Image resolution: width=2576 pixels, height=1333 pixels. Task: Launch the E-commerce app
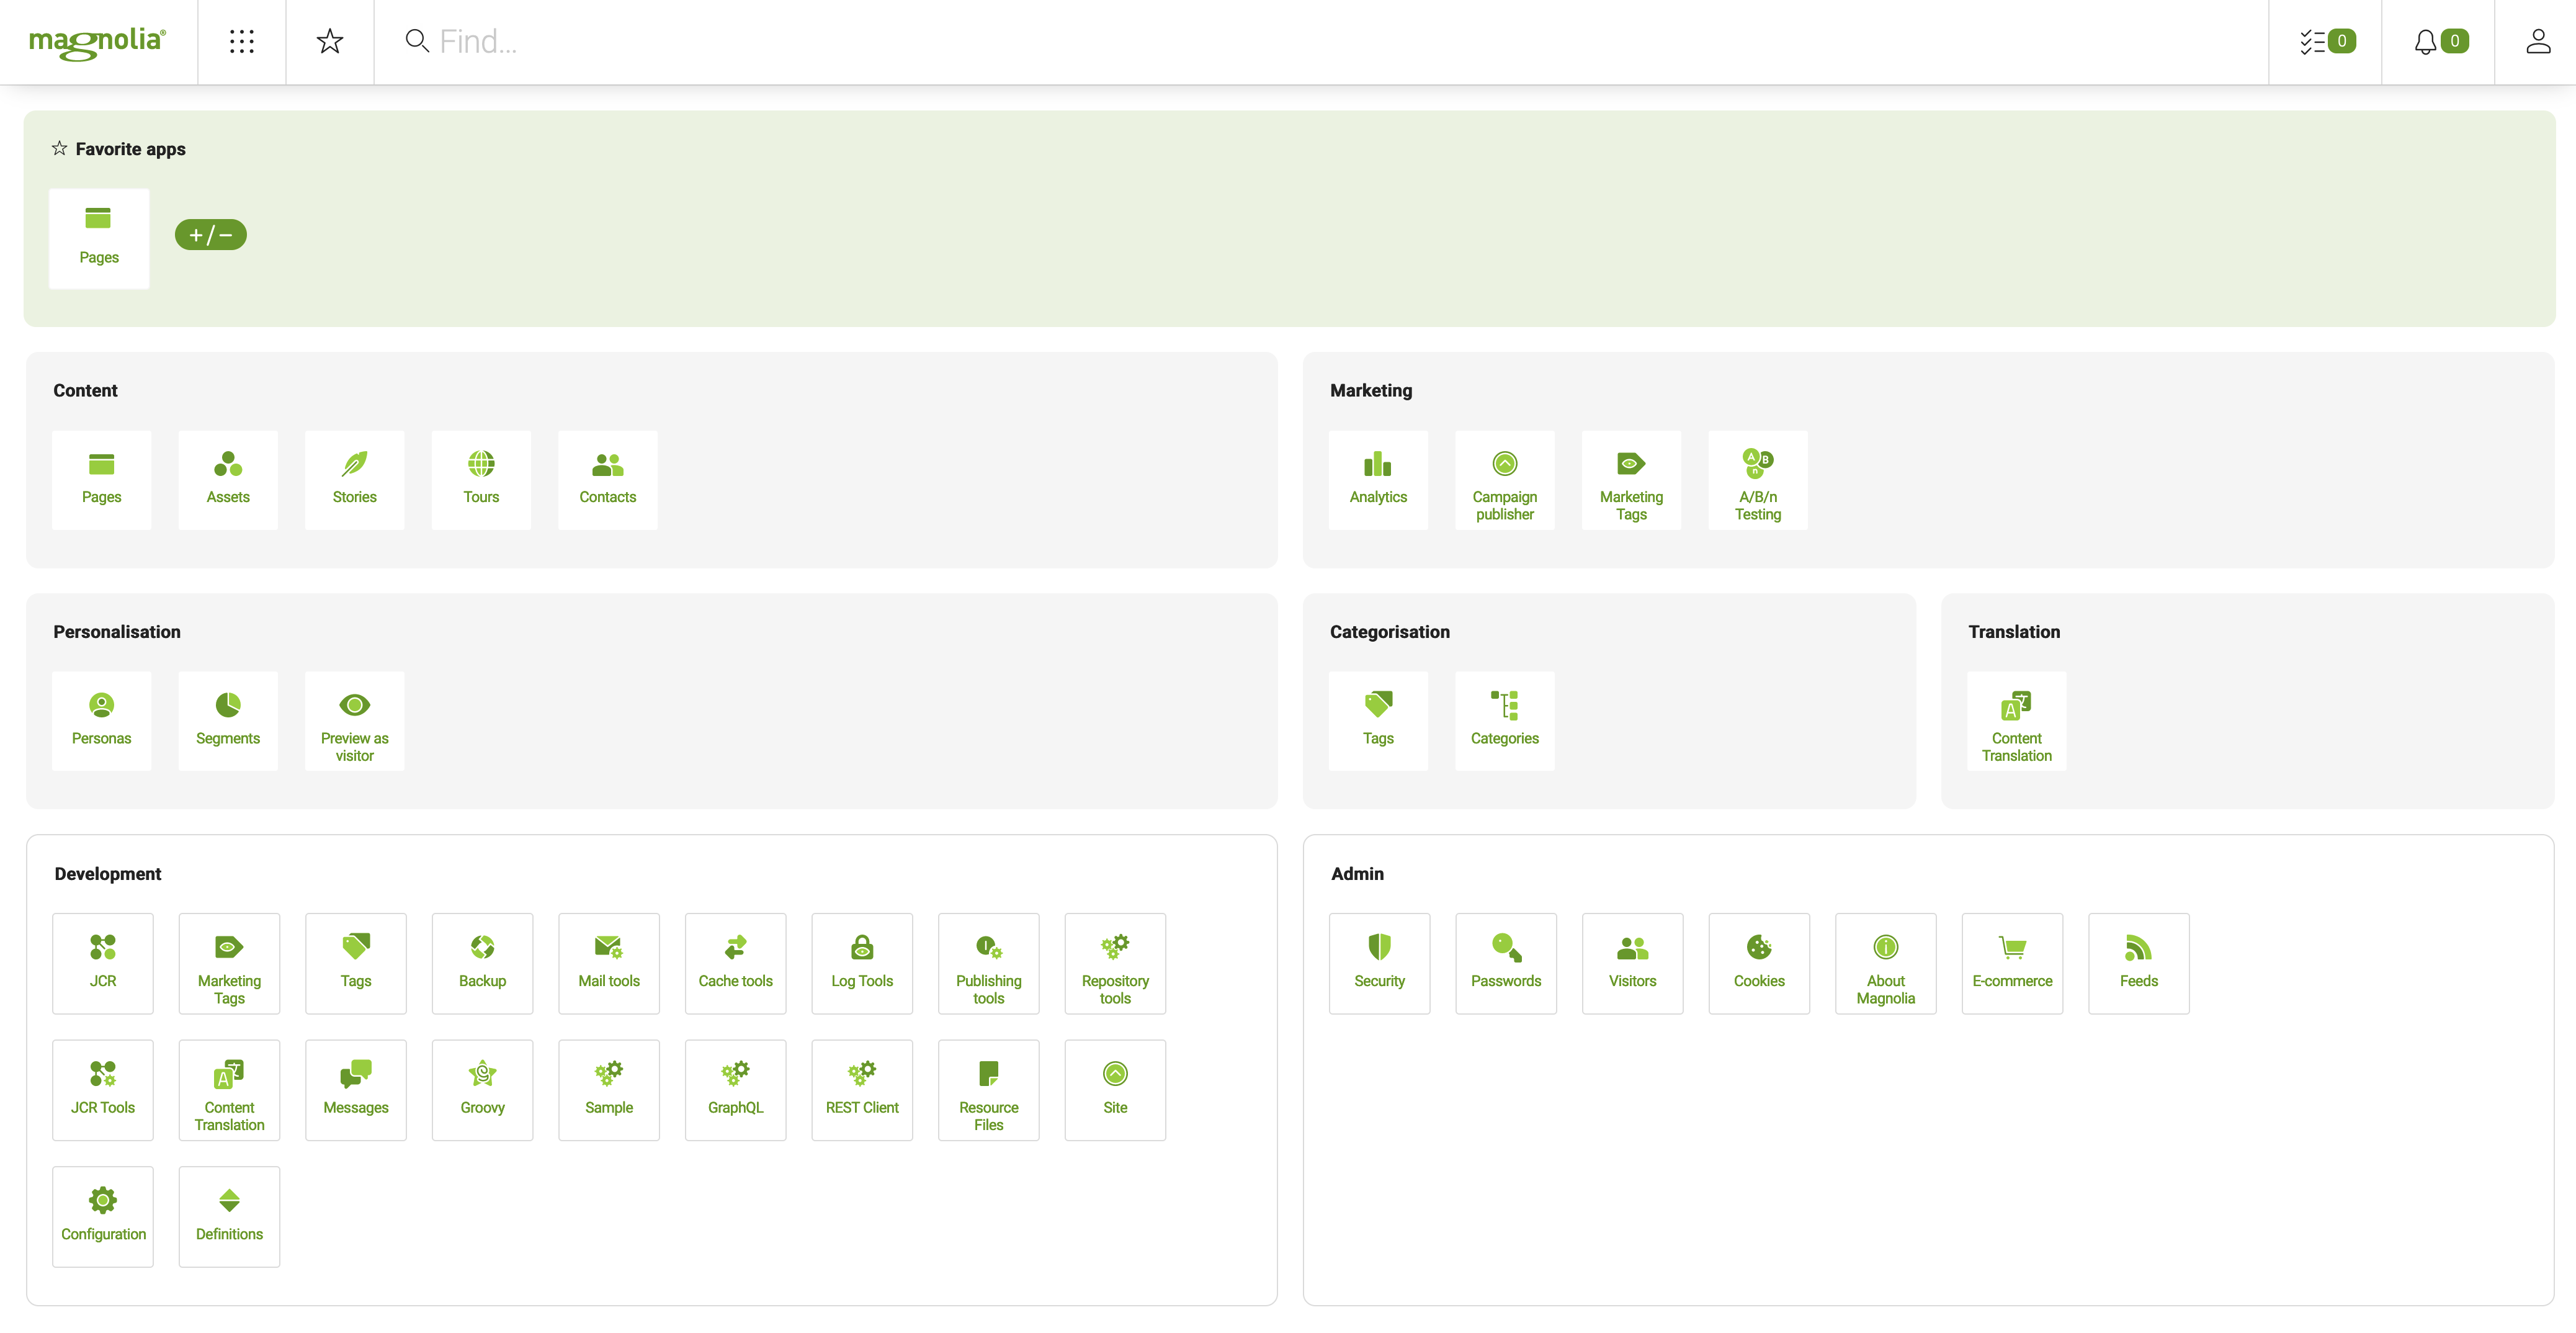pos(2012,964)
